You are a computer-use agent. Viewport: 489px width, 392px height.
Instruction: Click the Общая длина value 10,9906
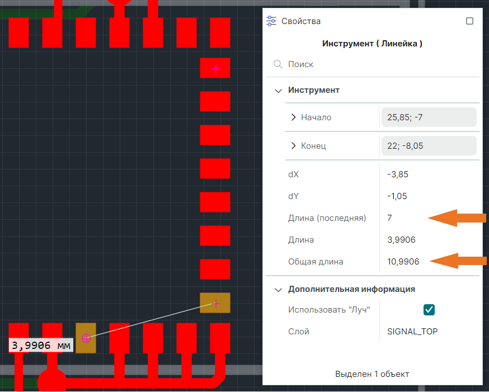pos(403,262)
